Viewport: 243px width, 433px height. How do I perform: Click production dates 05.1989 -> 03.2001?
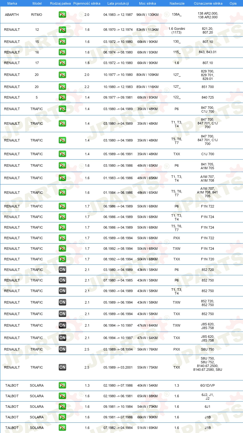click(x=118, y=367)
